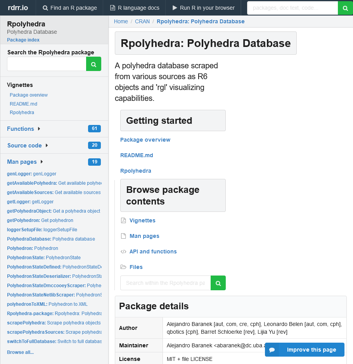Click the Source code count badge 20

pyautogui.click(x=95, y=145)
